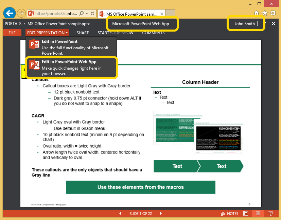Click the green slide thumbnail image
The width and height of the screenshot is (281, 220).
coord(174,128)
